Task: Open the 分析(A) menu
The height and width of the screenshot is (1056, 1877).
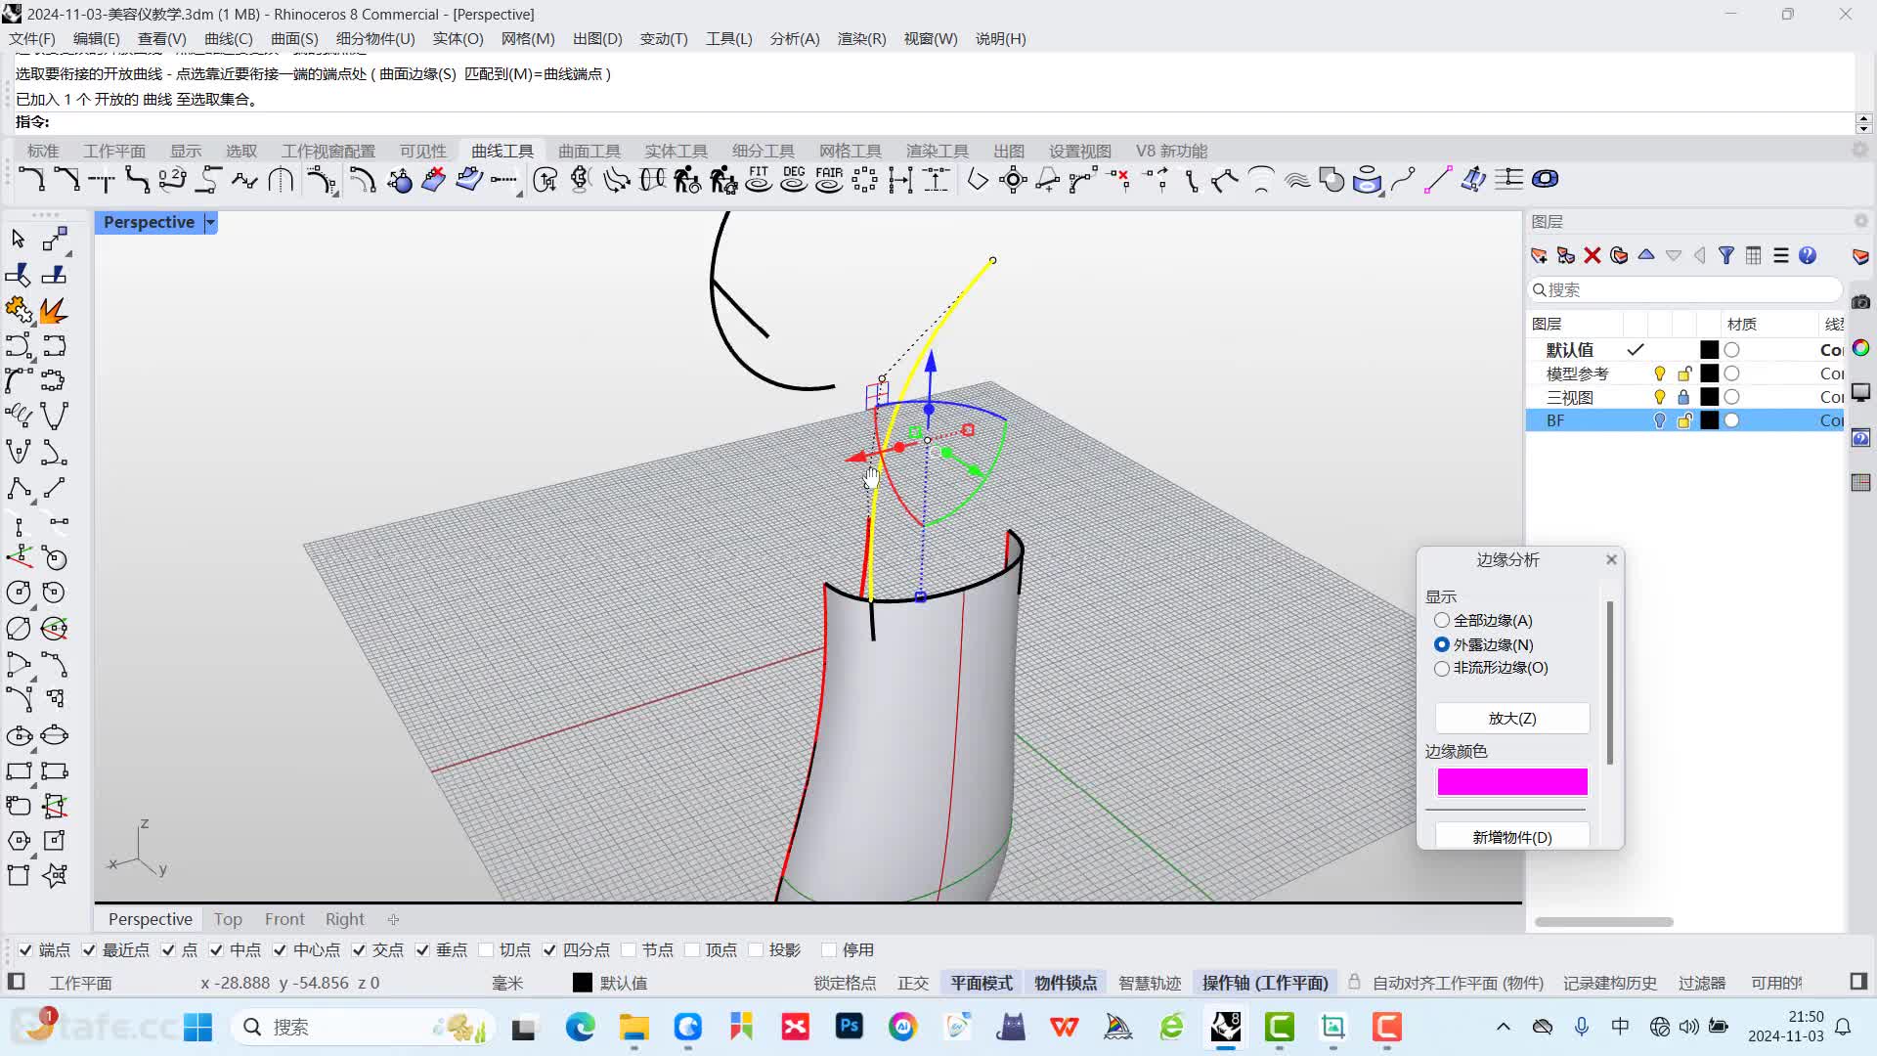Action: (795, 39)
